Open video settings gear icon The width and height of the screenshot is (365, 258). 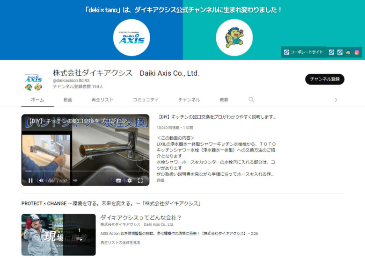tap(130, 180)
